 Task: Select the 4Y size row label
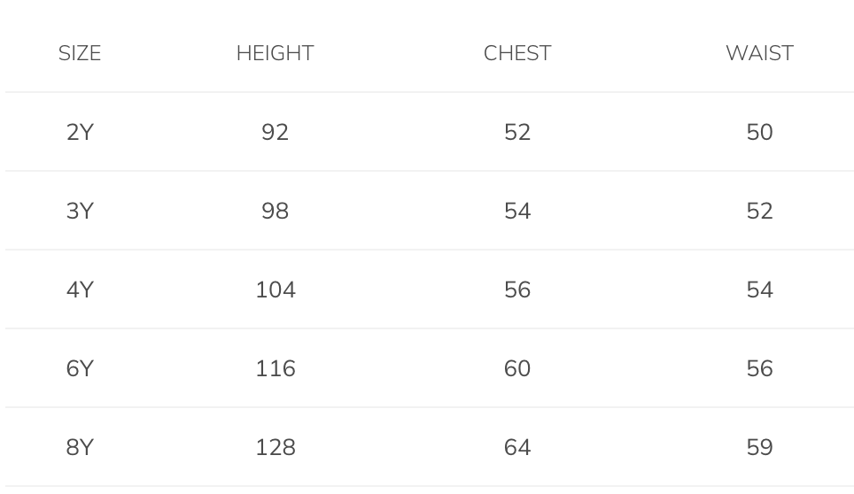[80, 289]
